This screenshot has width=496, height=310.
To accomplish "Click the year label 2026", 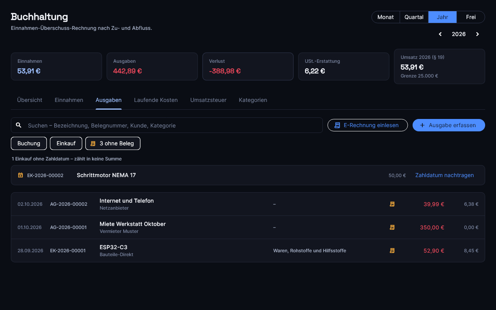I will click(x=459, y=34).
